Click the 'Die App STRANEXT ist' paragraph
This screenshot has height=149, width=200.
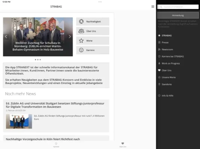coord(52,70)
